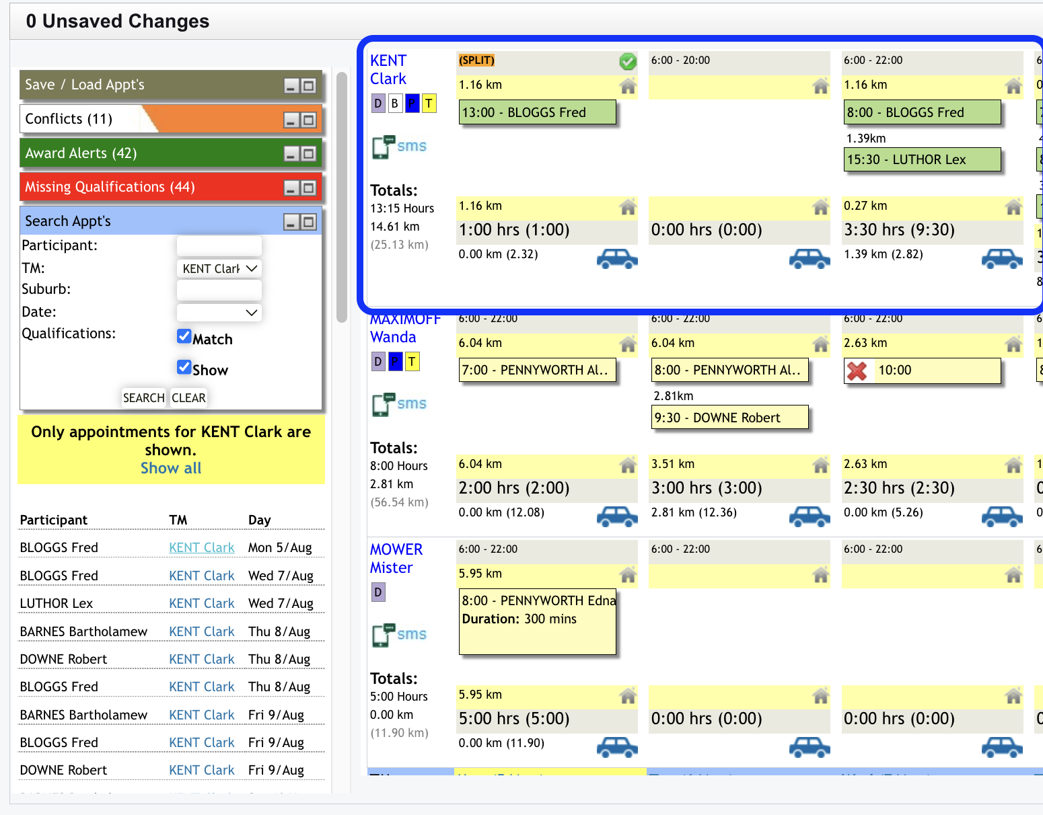Click the yellow T badge under KENT Clark

coord(429,104)
